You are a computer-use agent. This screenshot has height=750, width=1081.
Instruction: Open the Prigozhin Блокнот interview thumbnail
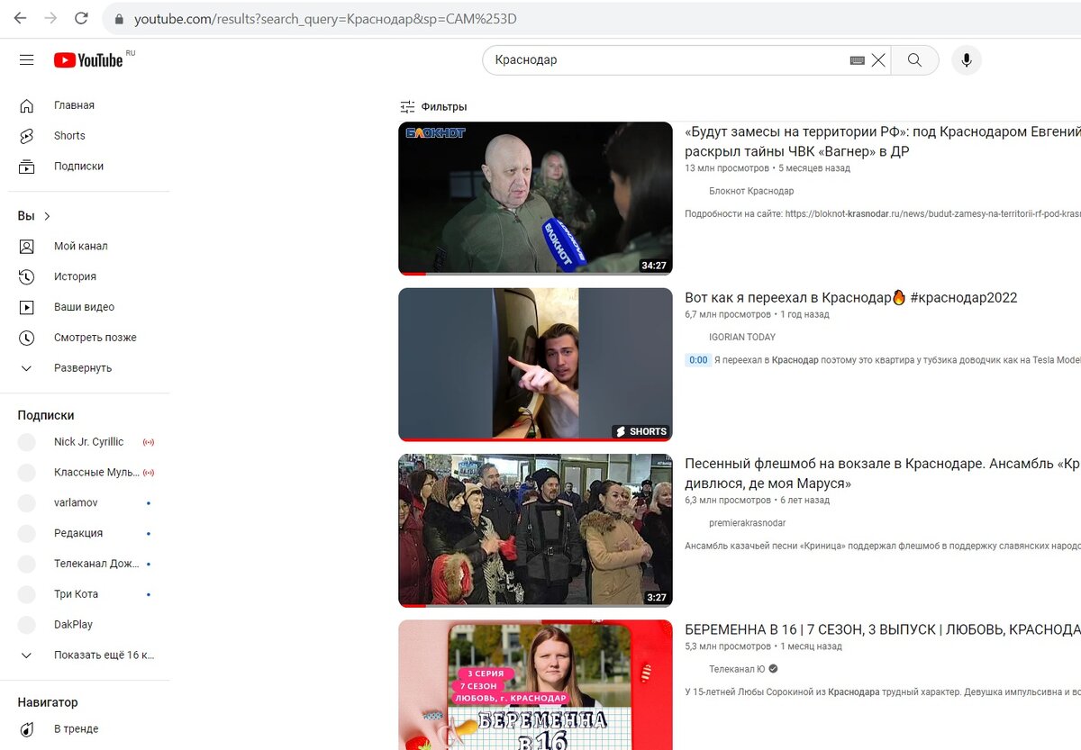(x=535, y=198)
